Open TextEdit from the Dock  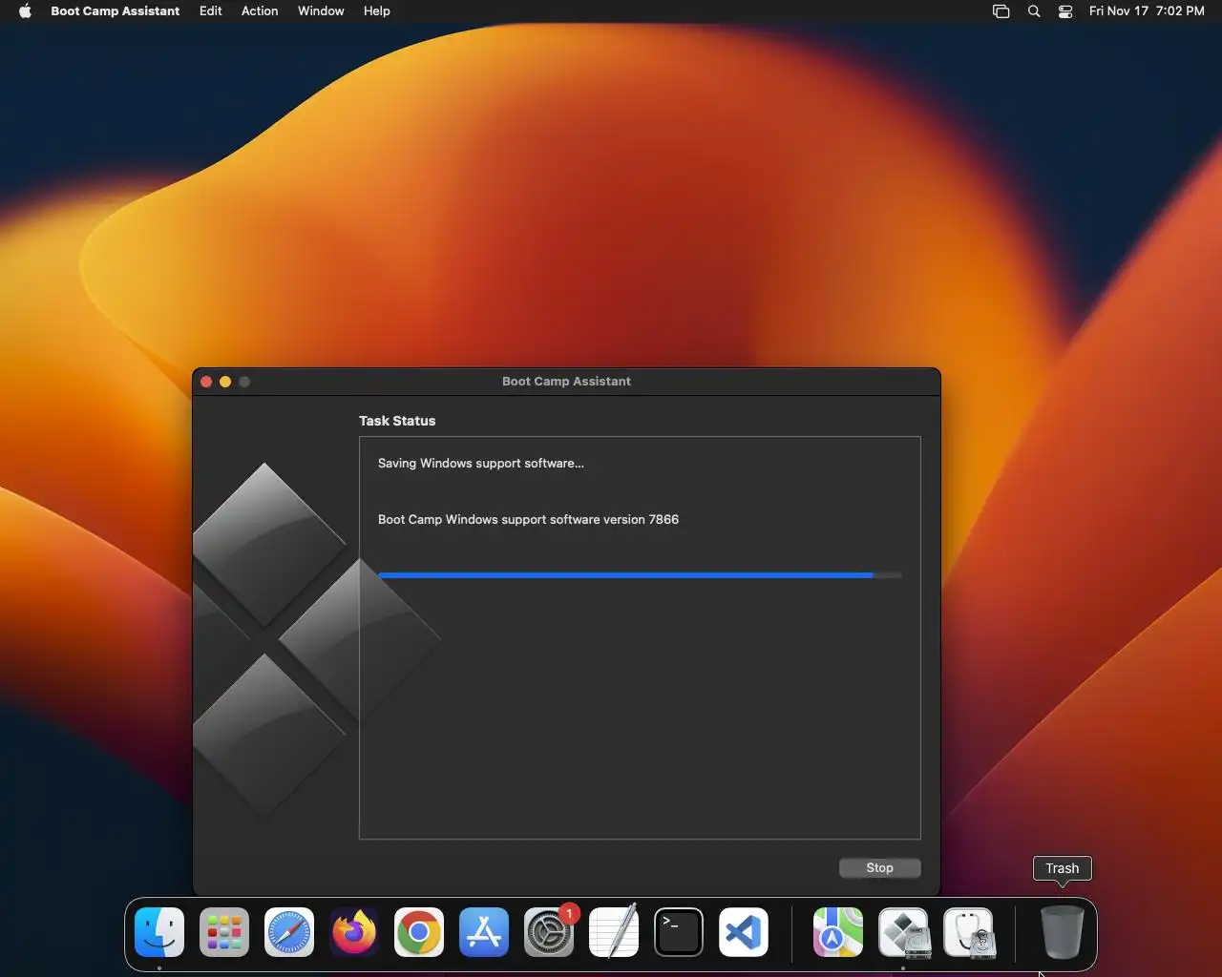click(x=614, y=932)
